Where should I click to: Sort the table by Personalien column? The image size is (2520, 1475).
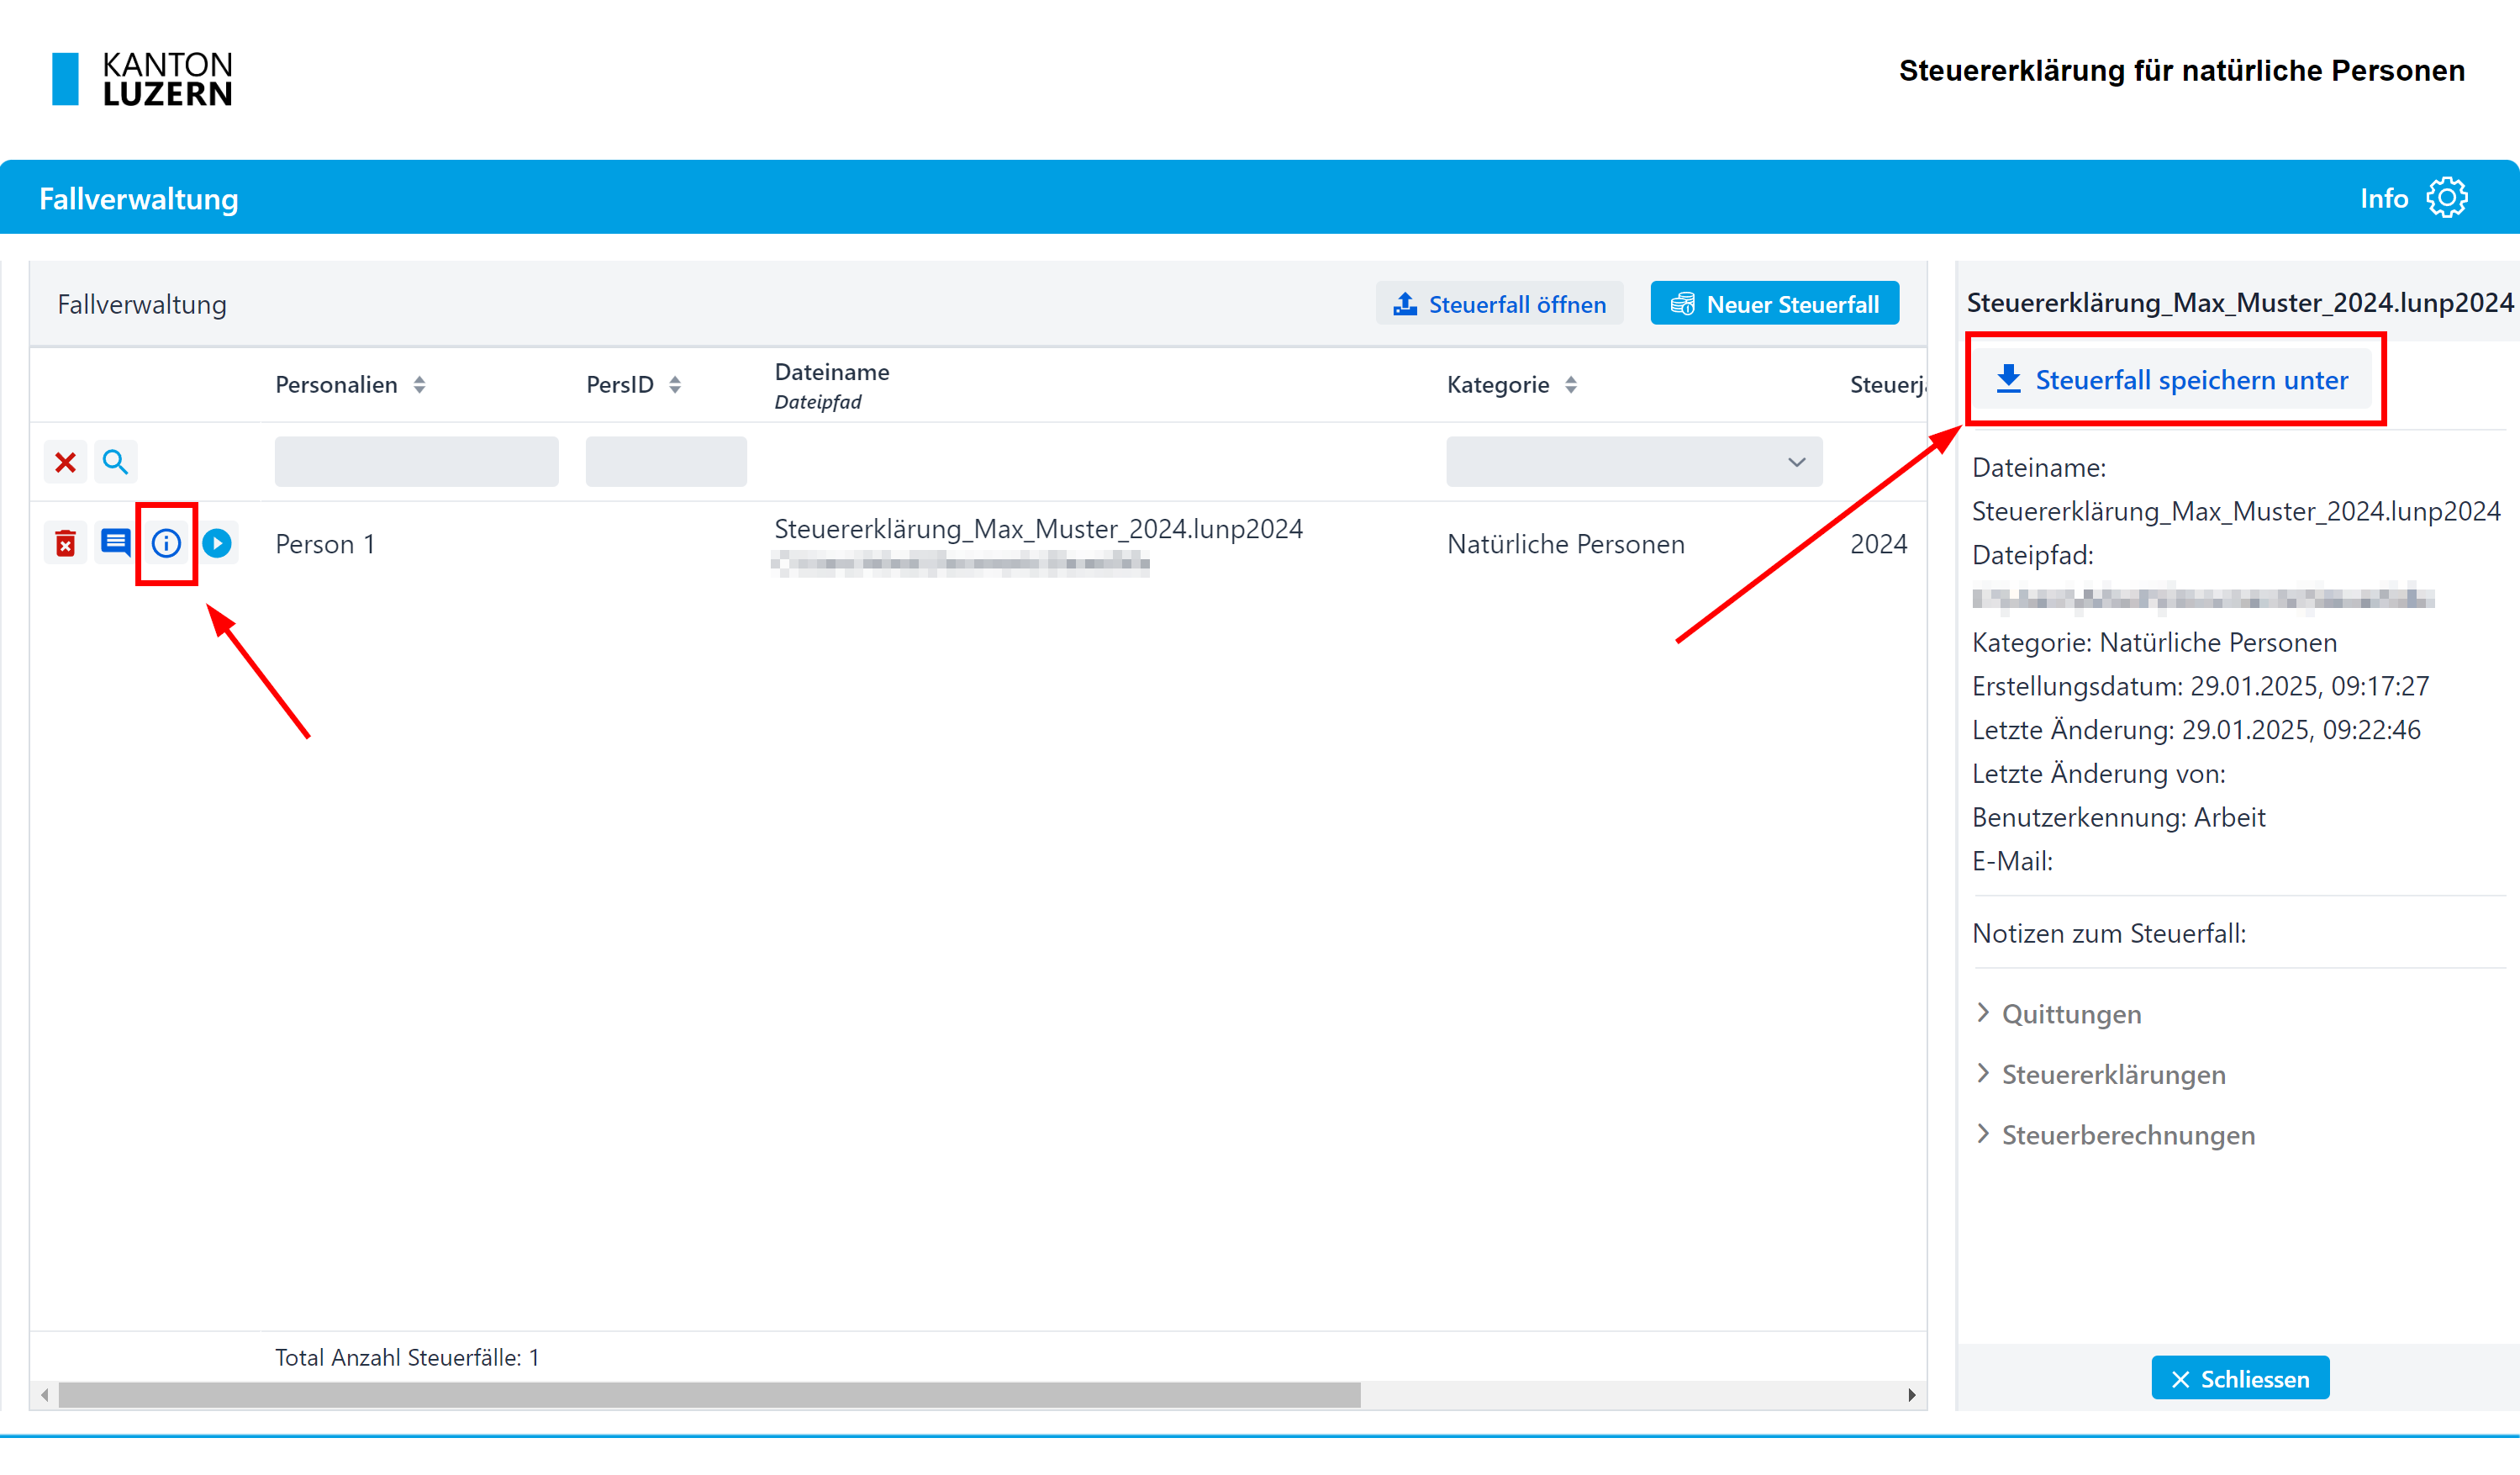(420, 385)
